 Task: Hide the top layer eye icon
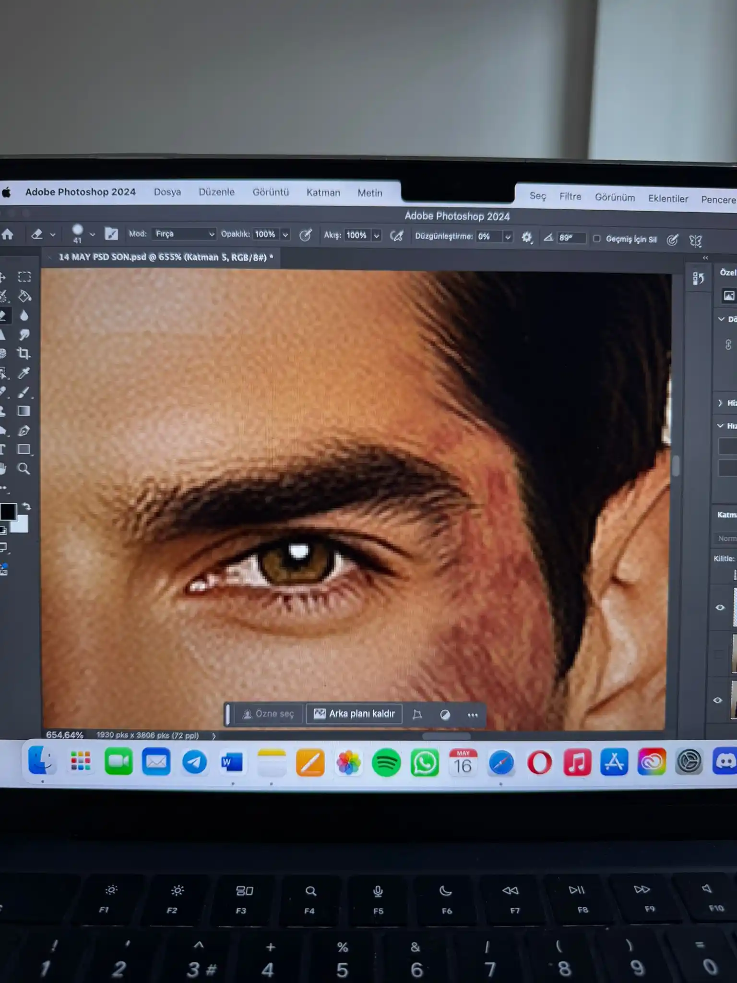[x=720, y=608]
